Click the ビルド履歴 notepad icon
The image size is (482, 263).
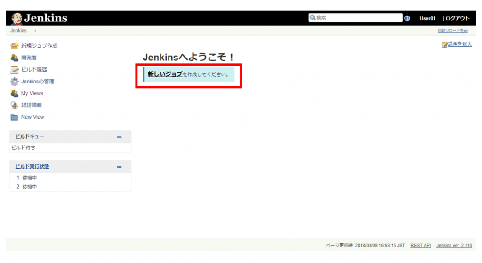tap(14, 70)
